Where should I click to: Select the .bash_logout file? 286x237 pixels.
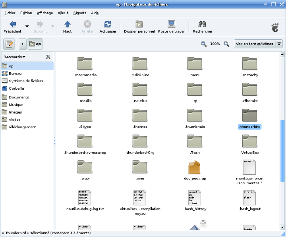(x=249, y=198)
